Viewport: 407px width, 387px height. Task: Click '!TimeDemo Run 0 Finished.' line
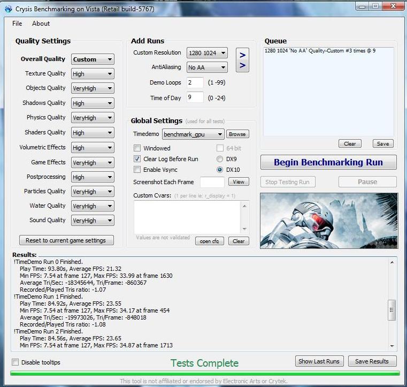click(x=48, y=262)
